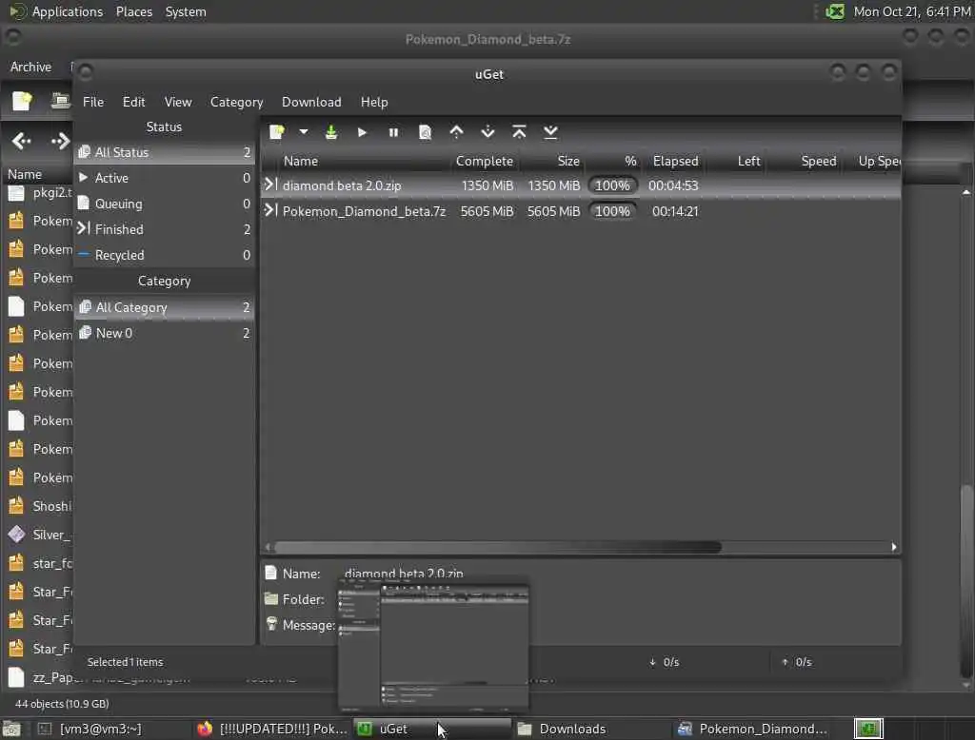Open download properties icon in toolbar

[425, 131]
